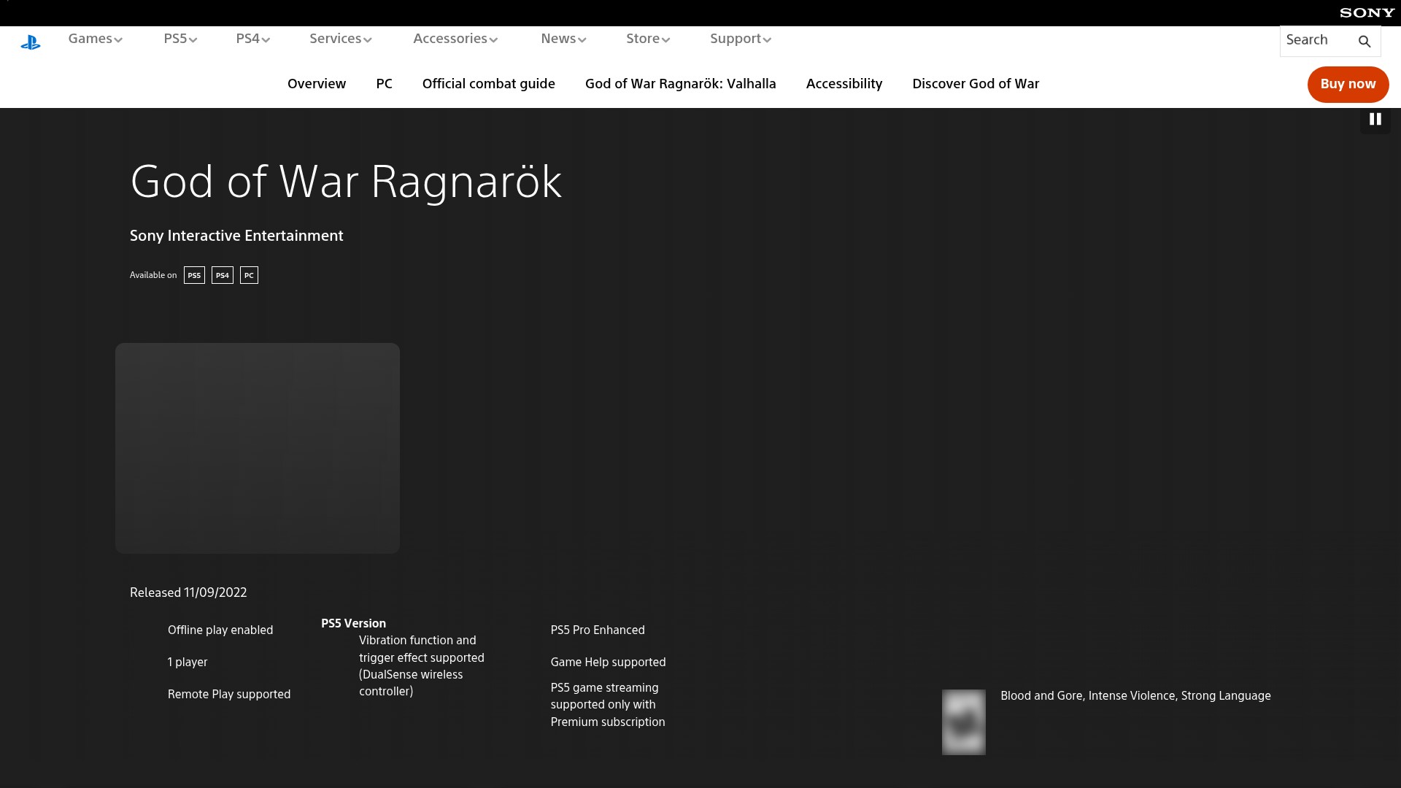Expand the Store dropdown
This screenshot has width=1401, height=788.
pos(648,39)
